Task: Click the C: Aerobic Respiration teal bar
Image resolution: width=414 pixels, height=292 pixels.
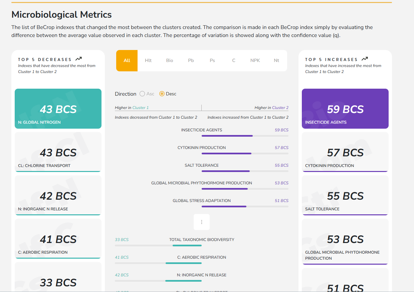Action: tap(184, 263)
